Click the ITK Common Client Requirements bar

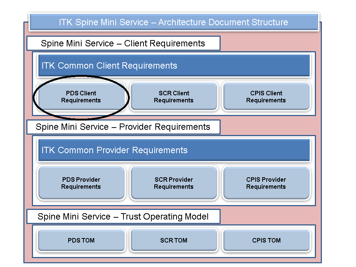(174, 66)
